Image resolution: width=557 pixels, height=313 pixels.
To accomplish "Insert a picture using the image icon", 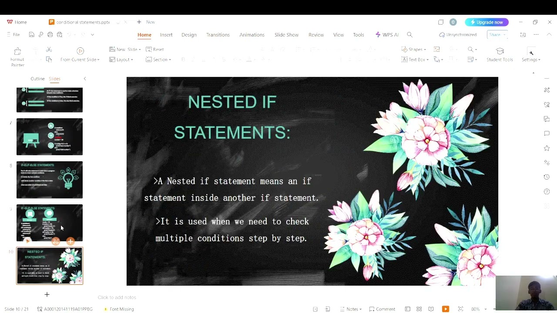I will pos(436,50).
